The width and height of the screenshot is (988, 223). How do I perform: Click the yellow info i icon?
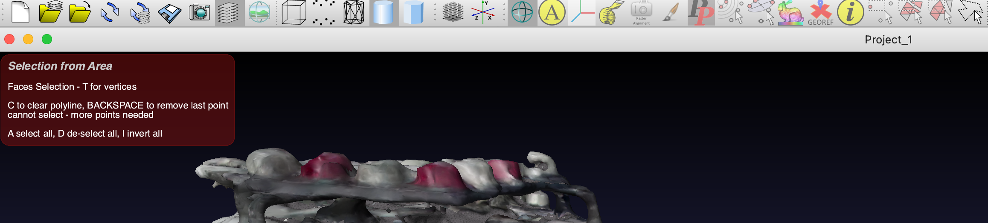851,13
